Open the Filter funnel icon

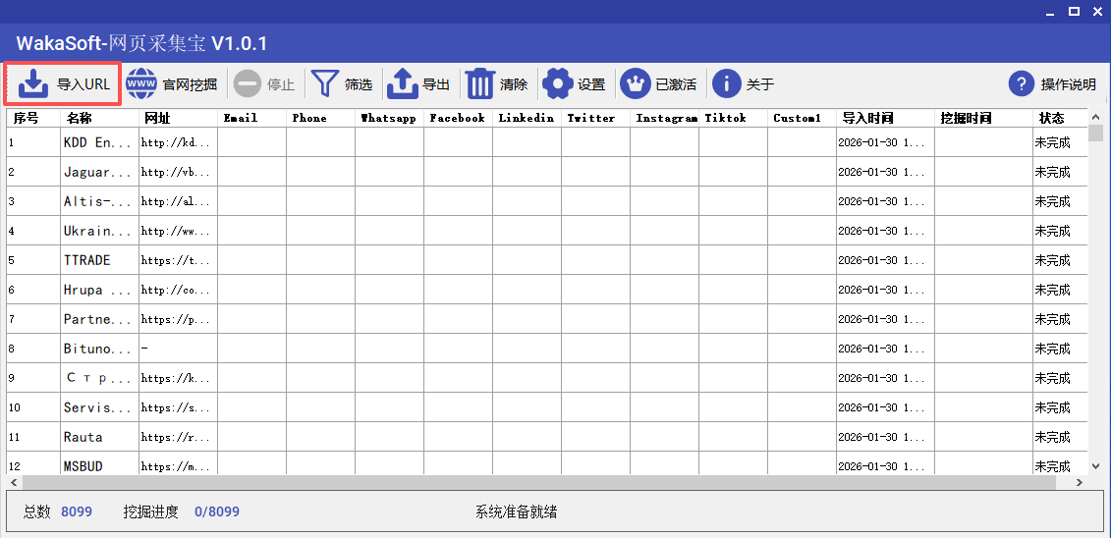tap(325, 84)
